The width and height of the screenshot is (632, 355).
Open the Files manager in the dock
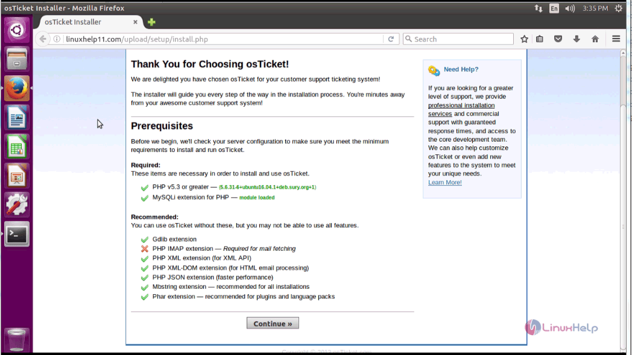click(x=16, y=59)
